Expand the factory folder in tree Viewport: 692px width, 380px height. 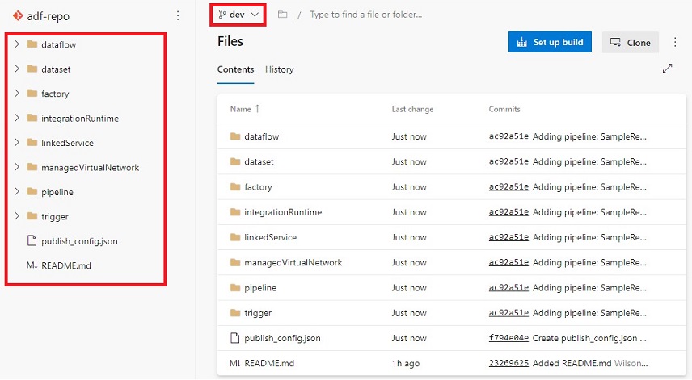point(17,94)
